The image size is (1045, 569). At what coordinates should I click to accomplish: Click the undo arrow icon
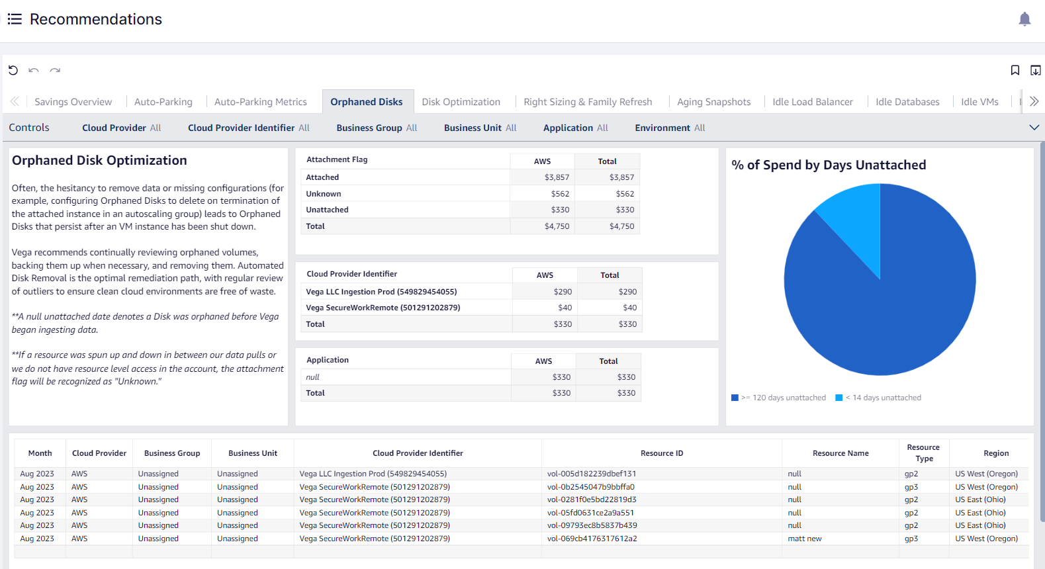(x=34, y=70)
